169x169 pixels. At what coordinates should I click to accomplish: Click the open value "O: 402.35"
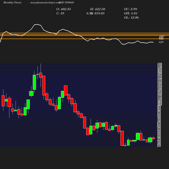[64, 9]
